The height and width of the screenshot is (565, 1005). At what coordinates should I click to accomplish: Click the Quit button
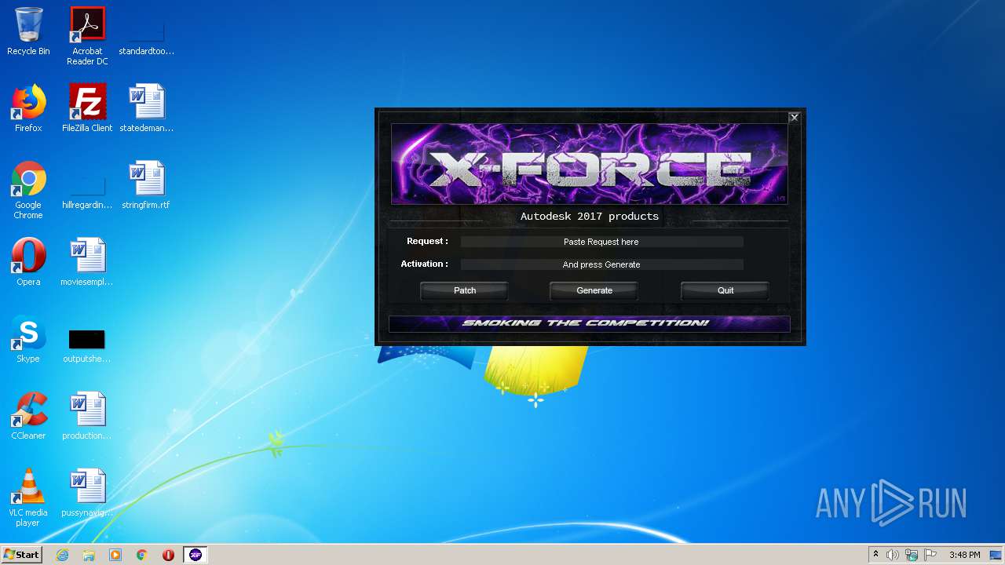[725, 290]
